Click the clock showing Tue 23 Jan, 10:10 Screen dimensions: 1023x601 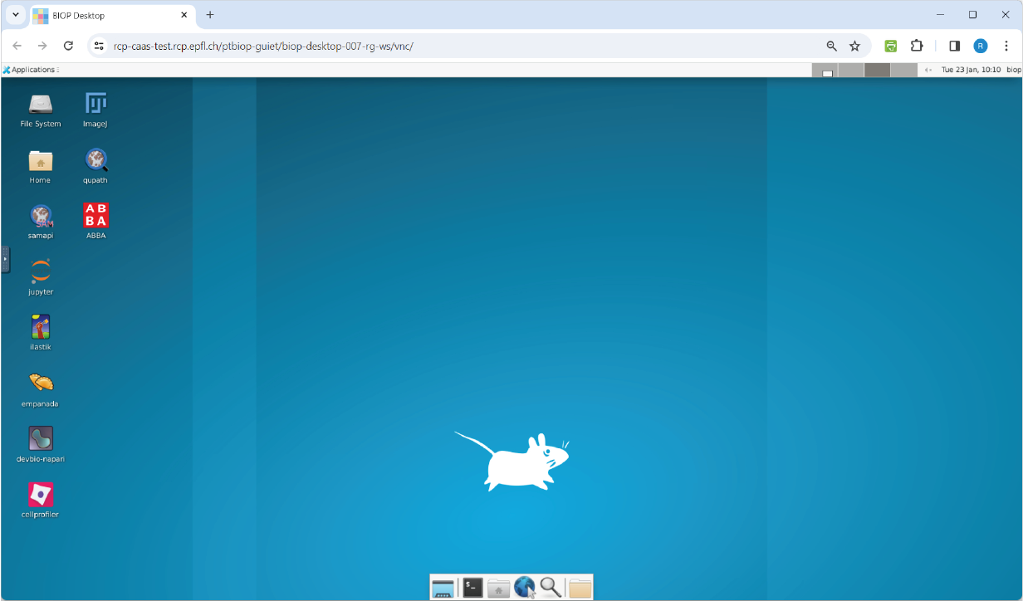tap(971, 70)
